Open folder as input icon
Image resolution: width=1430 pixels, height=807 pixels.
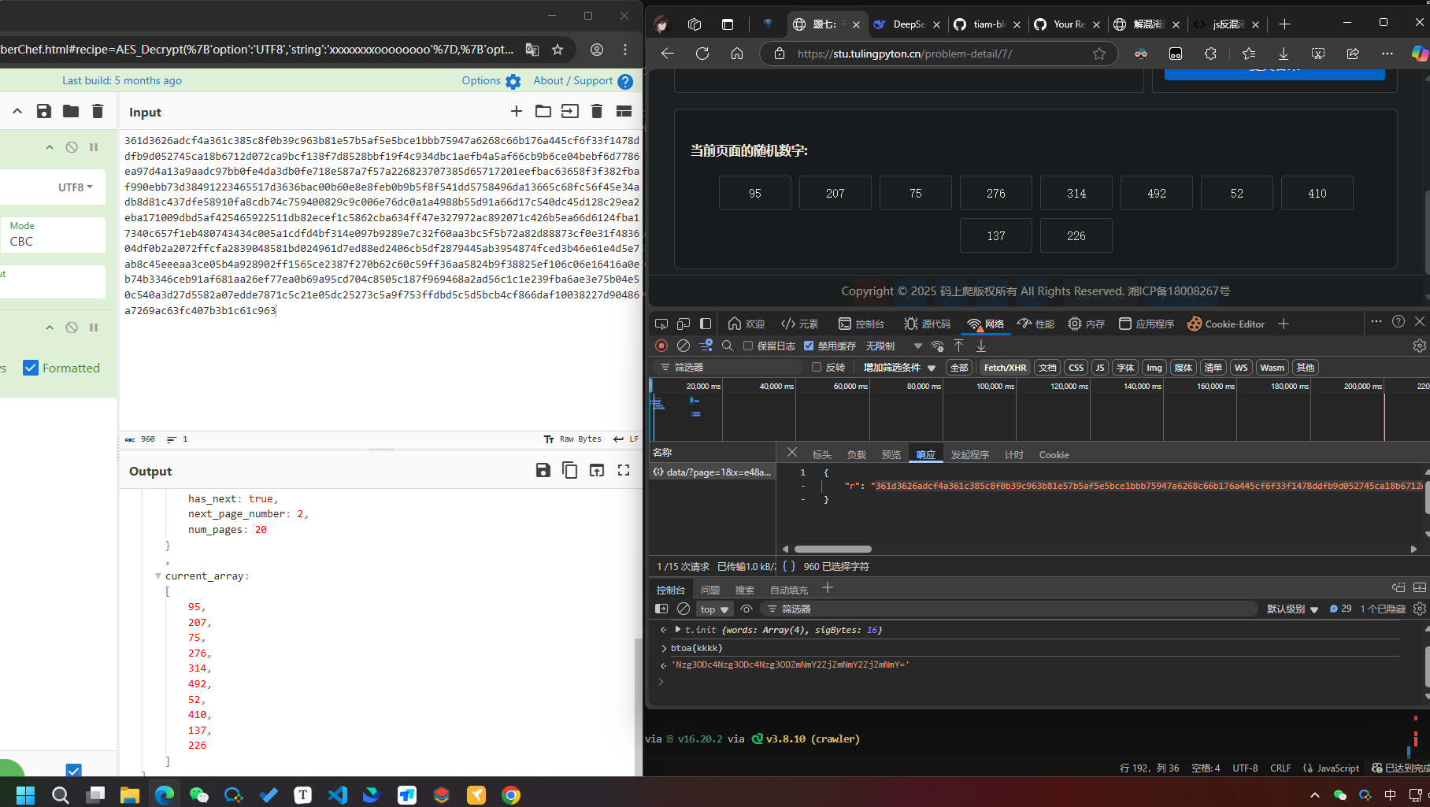click(543, 112)
